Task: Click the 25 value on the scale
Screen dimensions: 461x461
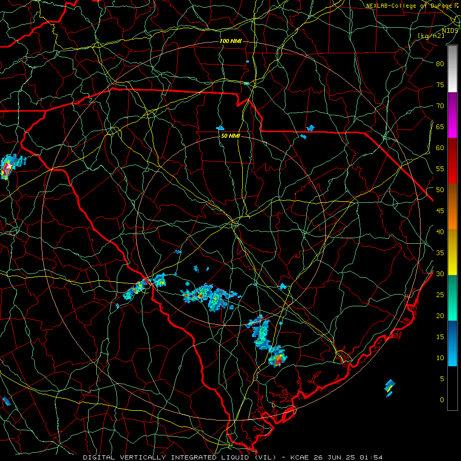Action: coord(440,295)
